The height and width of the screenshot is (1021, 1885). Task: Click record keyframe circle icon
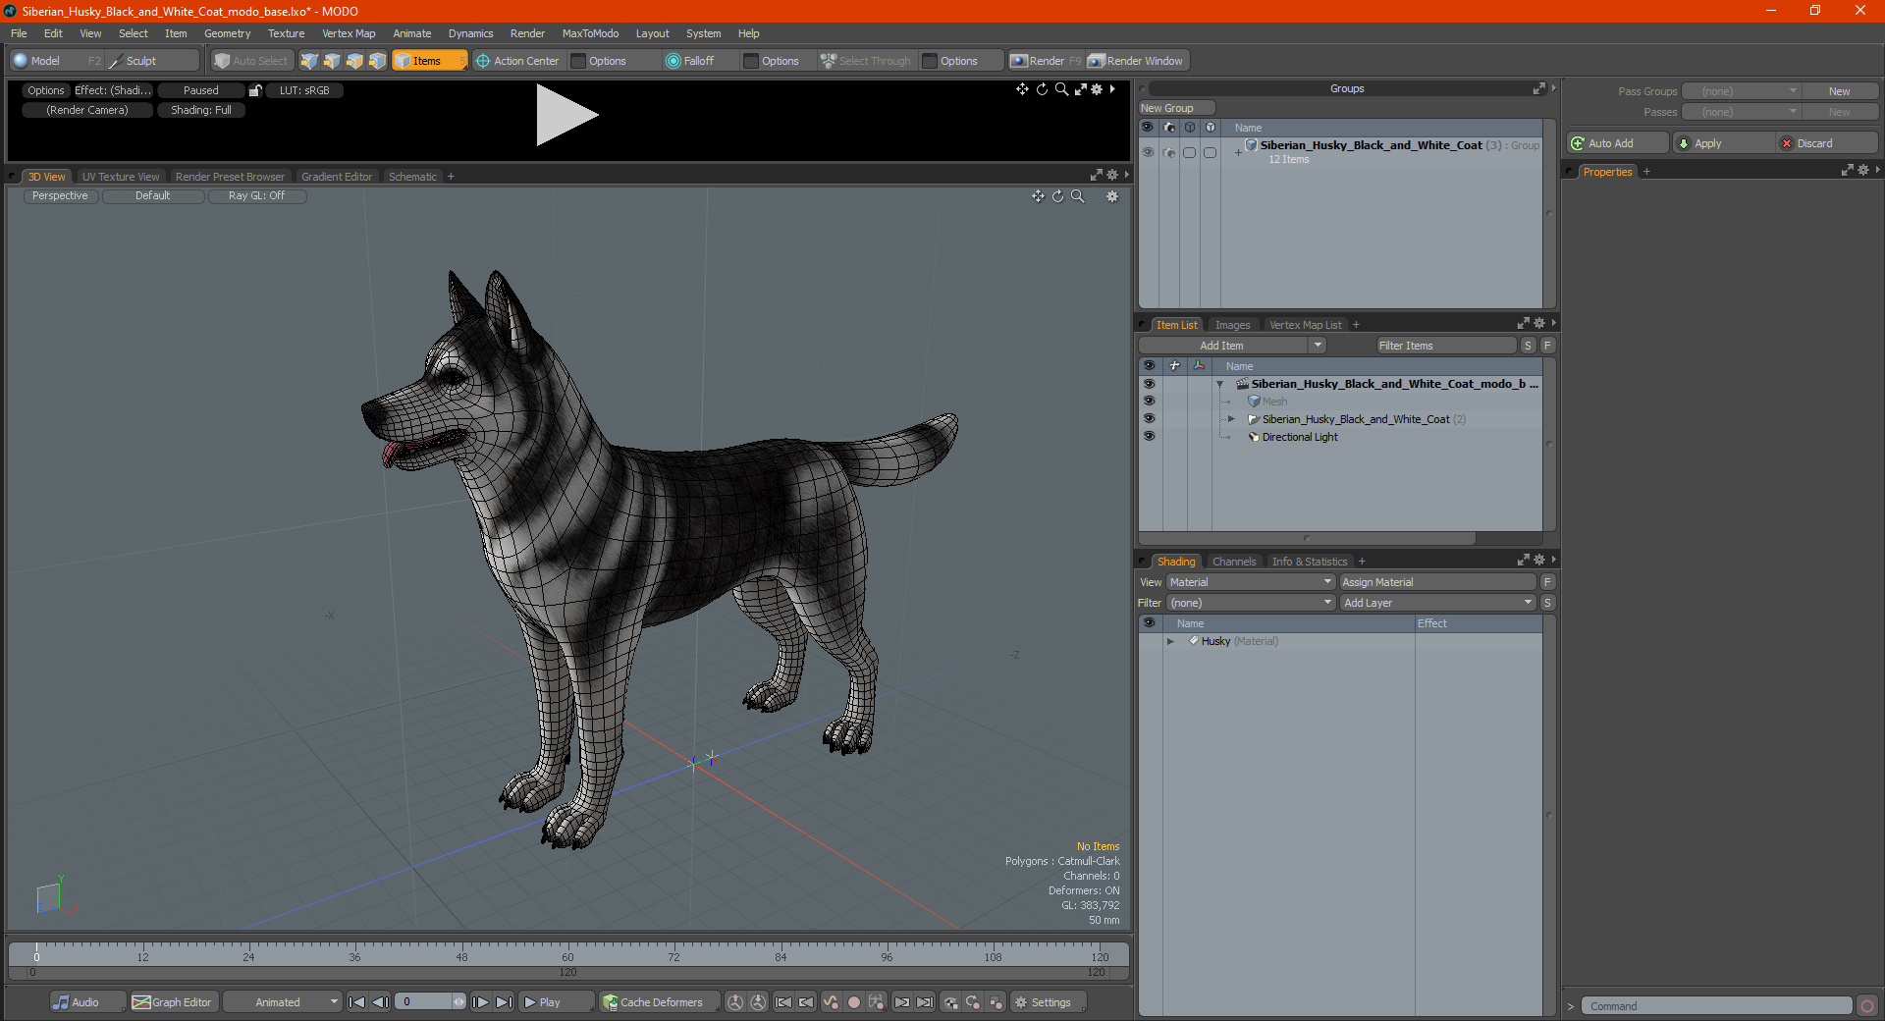854,1002
